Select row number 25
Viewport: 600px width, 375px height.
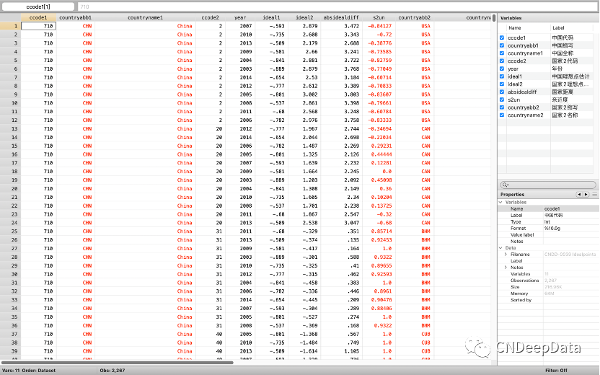10,231
